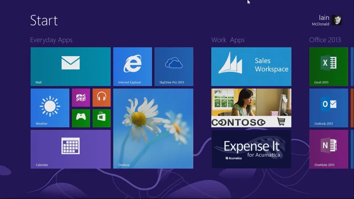Select the Office 2013 group heading
Screen dimensions: 354x199
325,40
